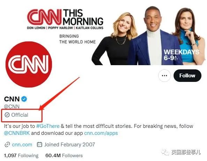
Task: Click the gray Official checkmark icon
Action: pyautogui.click(x=7, y=115)
